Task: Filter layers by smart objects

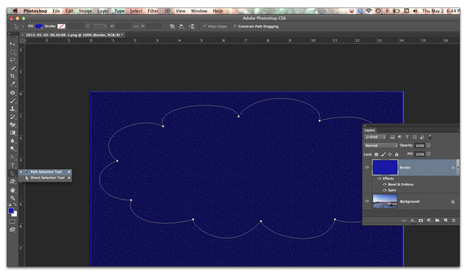Action: 422,137
